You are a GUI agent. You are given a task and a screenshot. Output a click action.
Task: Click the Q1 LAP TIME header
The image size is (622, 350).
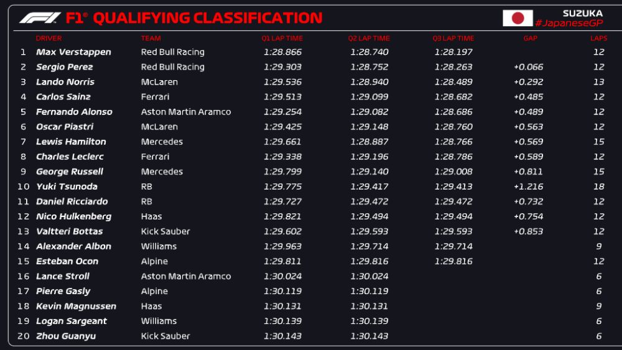click(282, 39)
